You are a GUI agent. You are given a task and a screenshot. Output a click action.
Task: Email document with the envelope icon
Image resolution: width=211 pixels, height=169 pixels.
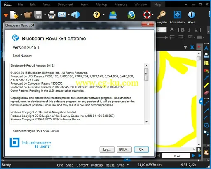[62, 15]
